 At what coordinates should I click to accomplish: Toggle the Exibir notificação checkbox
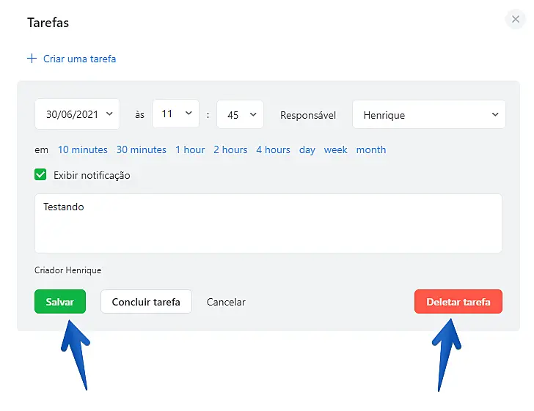[x=41, y=175]
